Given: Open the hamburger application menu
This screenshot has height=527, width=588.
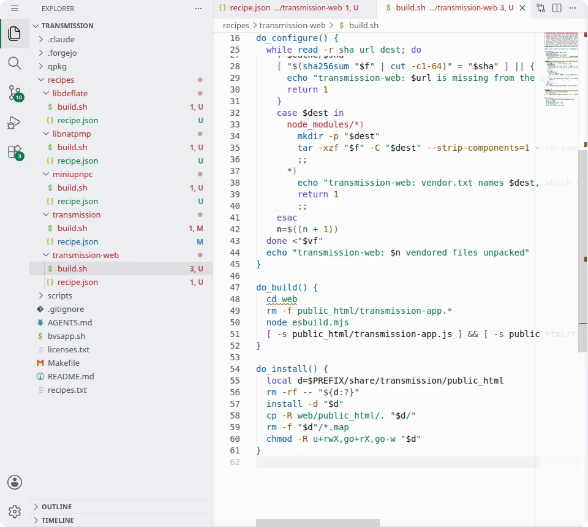Looking at the screenshot, I should point(15,8).
